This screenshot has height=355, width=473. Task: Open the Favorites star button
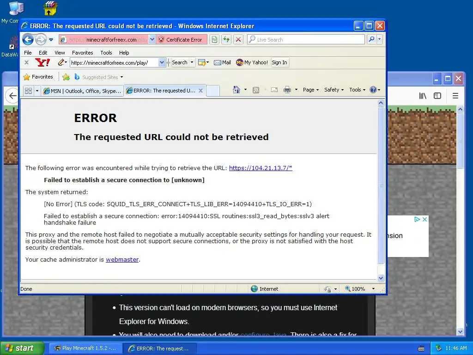point(38,77)
